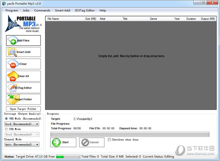Click the ID3Tag Editor pencil icon
This screenshot has height=161, width=220.
coord(12,88)
